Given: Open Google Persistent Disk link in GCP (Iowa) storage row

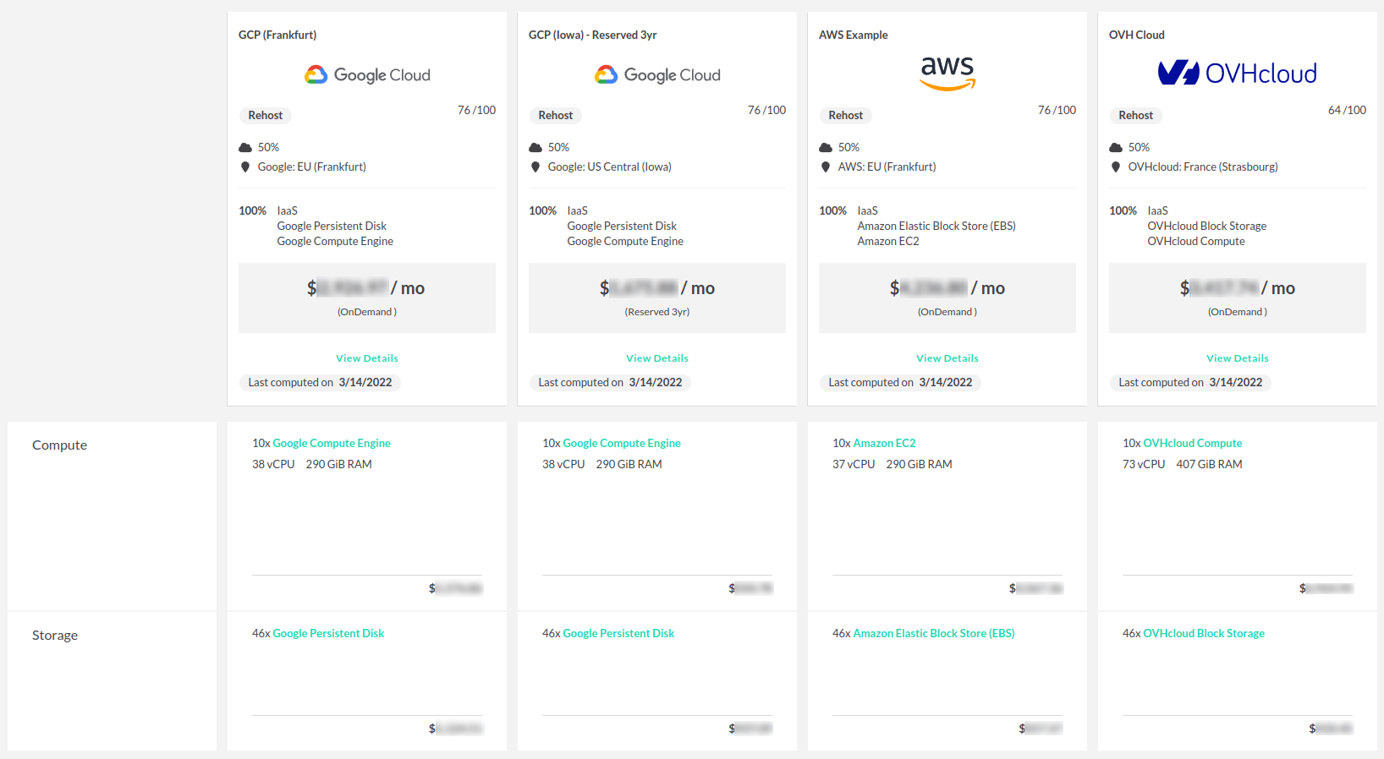Looking at the screenshot, I should tap(618, 633).
